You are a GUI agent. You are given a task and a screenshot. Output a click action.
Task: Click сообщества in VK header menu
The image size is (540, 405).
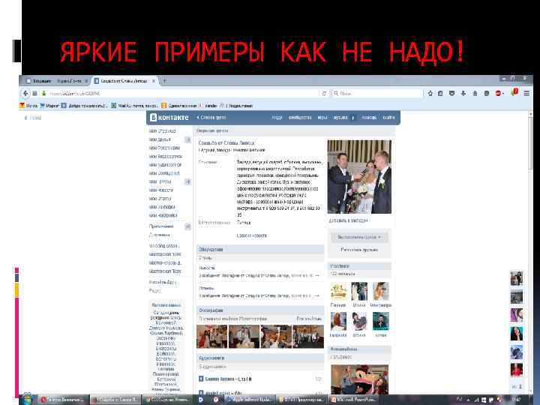click(x=300, y=118)
